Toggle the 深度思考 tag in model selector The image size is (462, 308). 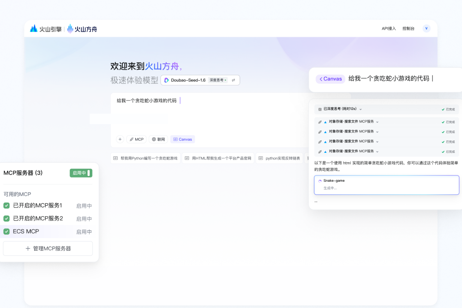click(x=218, y=80)
